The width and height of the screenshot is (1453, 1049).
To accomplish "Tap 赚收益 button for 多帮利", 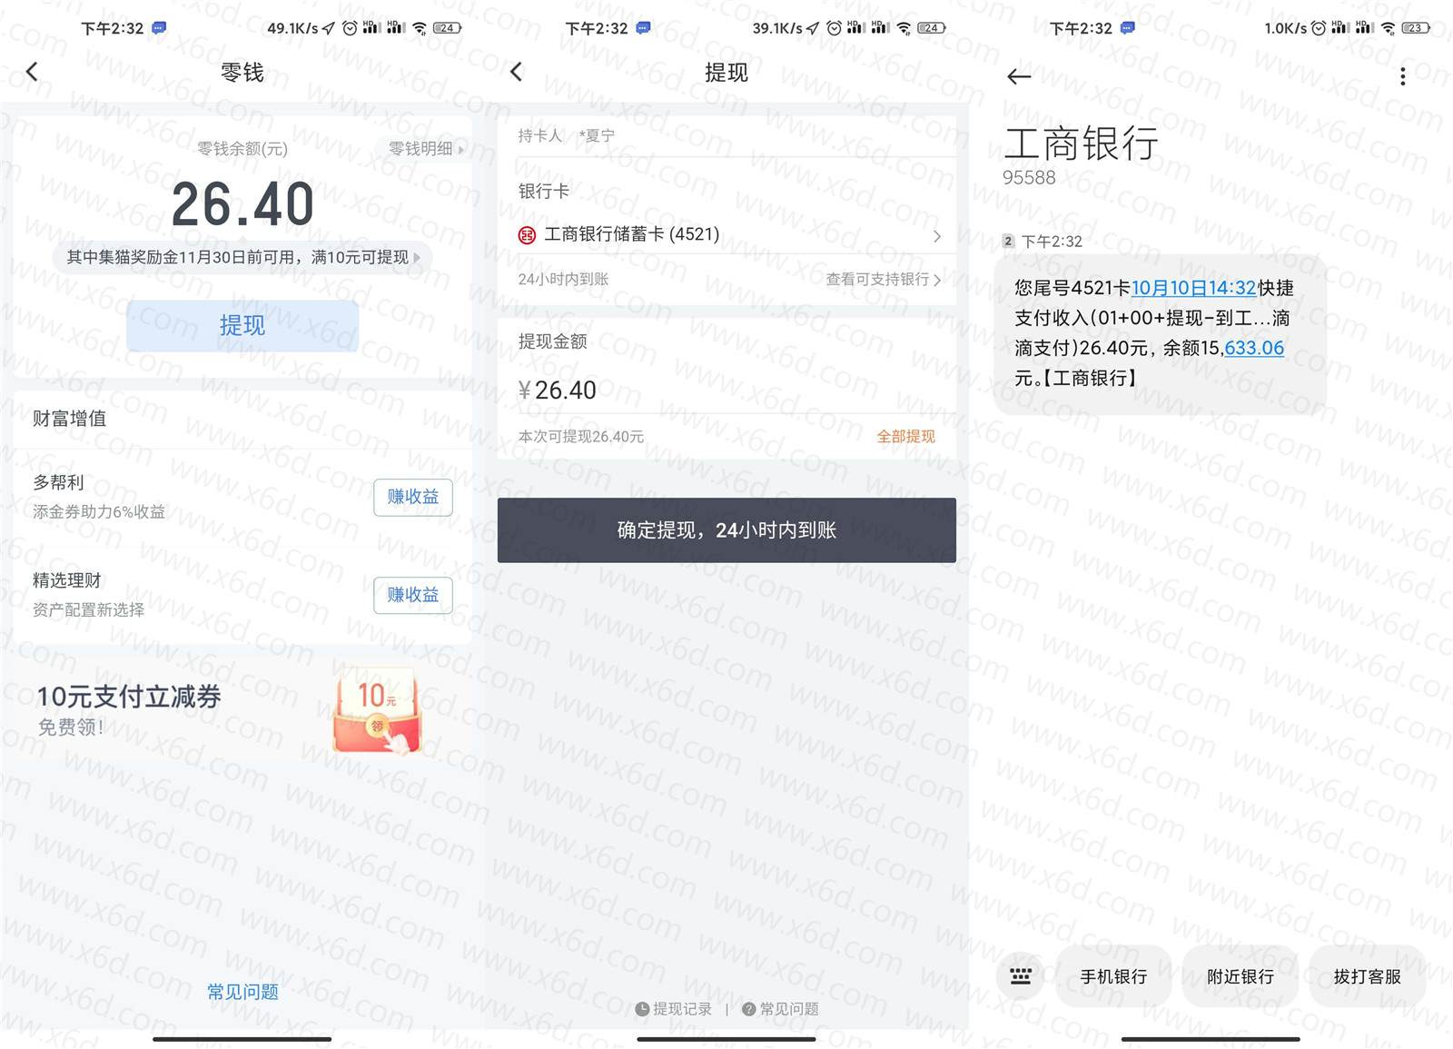I will [412, 497].
